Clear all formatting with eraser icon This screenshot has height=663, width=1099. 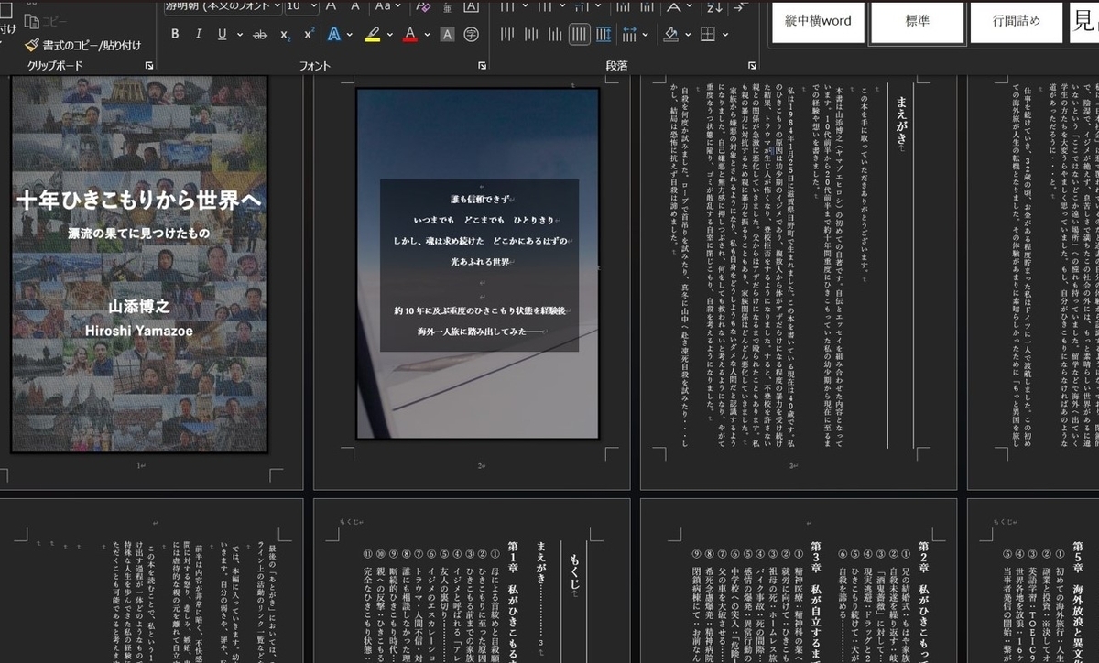[x=423, y=6]
